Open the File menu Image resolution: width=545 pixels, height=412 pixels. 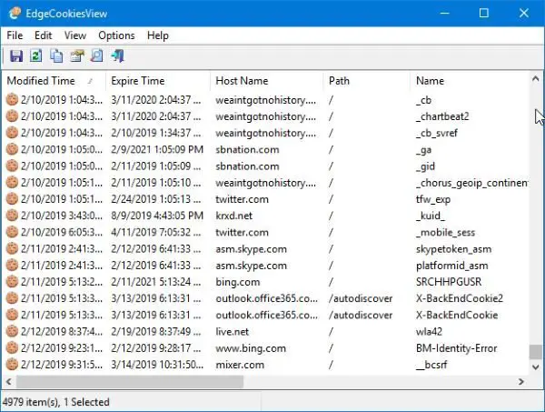[15, 35]
